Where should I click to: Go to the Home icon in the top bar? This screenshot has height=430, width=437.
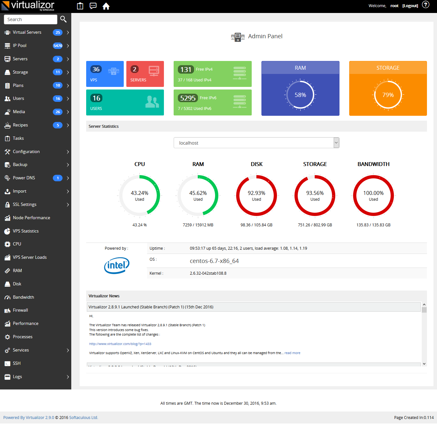[x=106, y=6]
